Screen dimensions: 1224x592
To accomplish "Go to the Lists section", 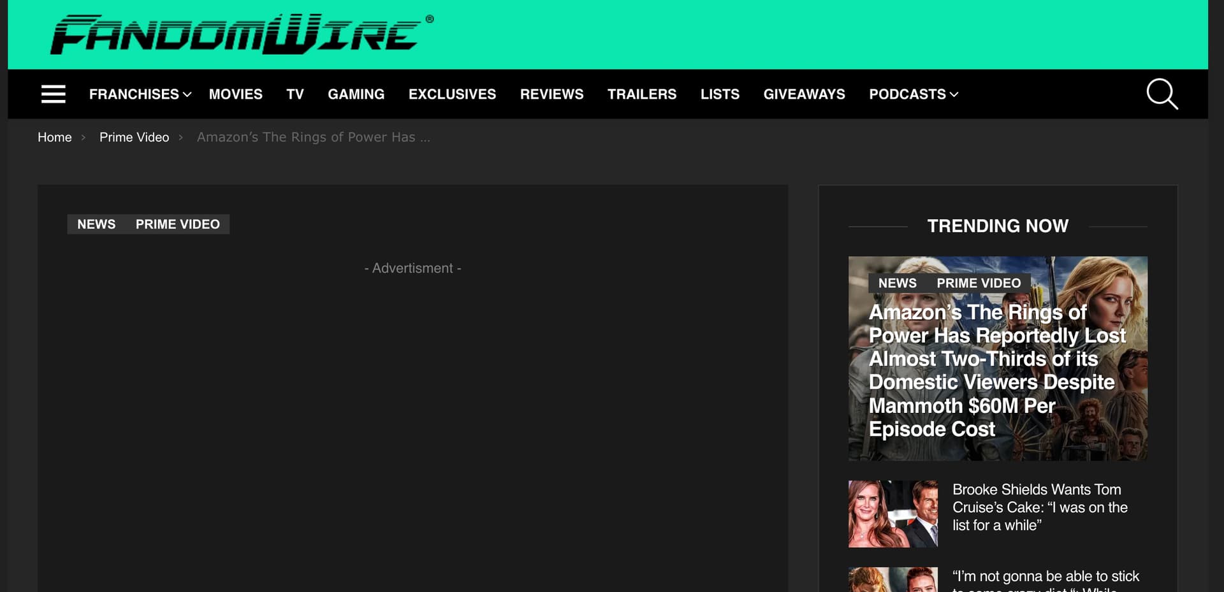I will point(720,94).
